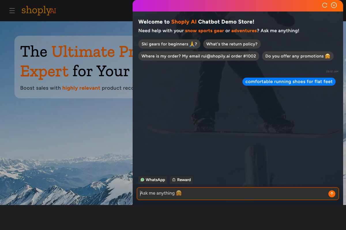Open WhatsApp chat option
The width and height of the screenshot is (346, 230).
[153, 180]
